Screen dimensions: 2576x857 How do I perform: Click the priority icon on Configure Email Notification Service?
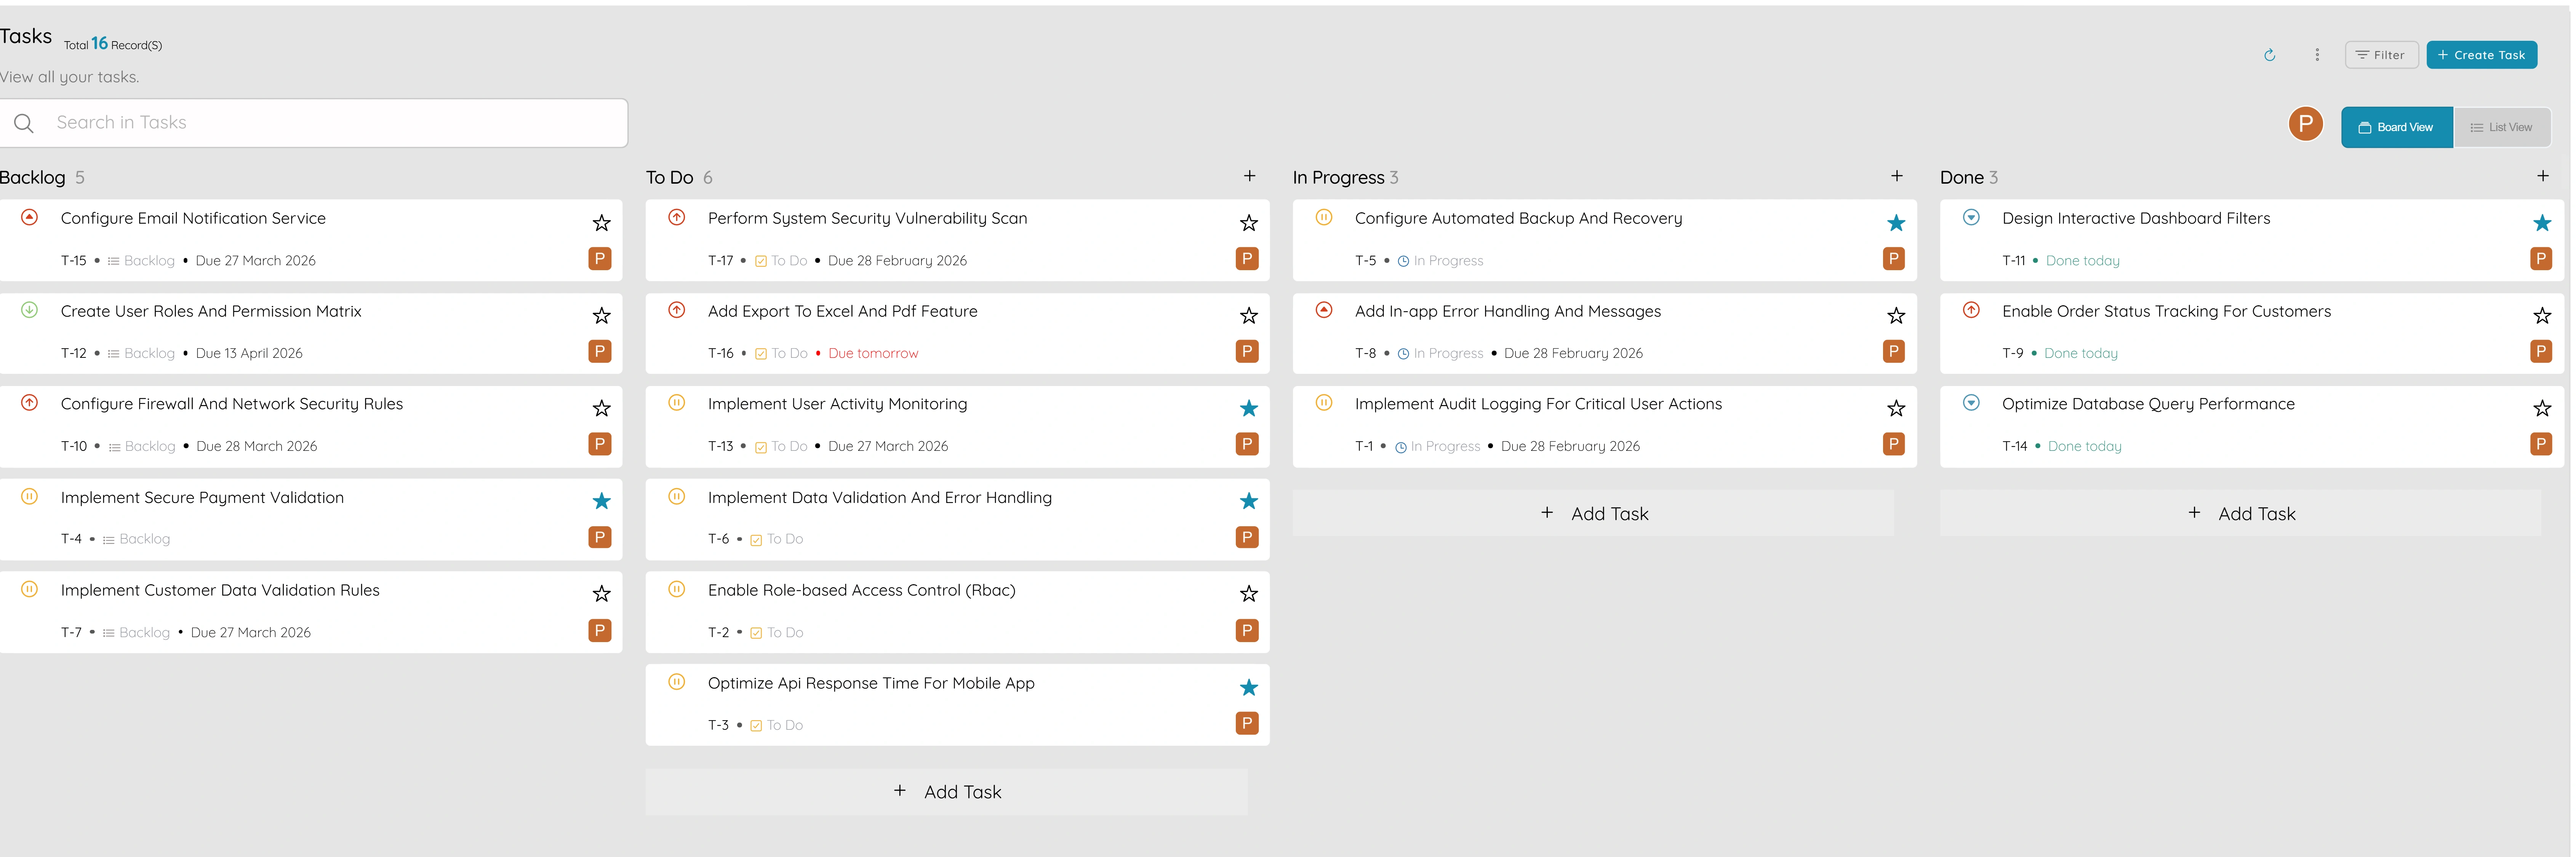pyautogui.click(x=29, y=217)
